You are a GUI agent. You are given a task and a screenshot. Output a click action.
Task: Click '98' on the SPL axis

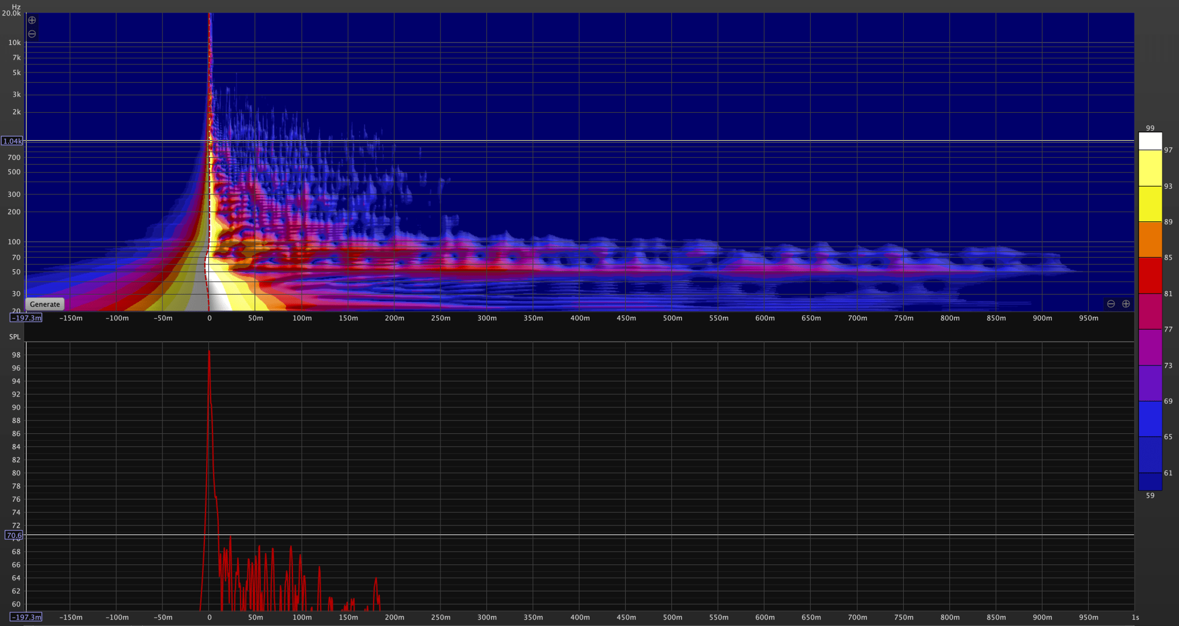coord(16,355)
